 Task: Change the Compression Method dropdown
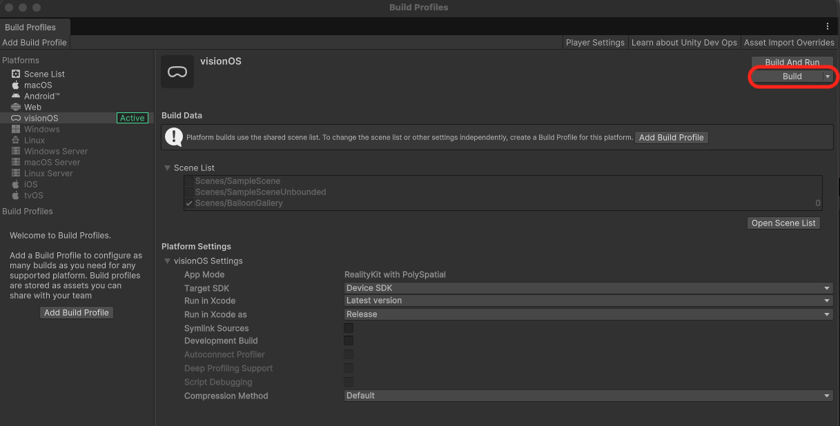[587, 395]
